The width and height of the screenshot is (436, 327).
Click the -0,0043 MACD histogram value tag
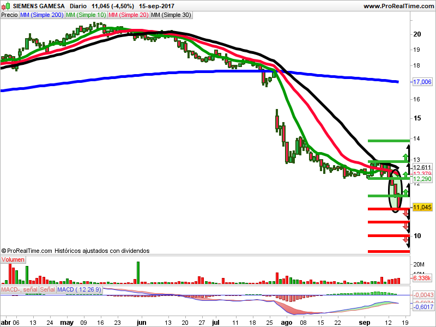click(x=423, y=295)
